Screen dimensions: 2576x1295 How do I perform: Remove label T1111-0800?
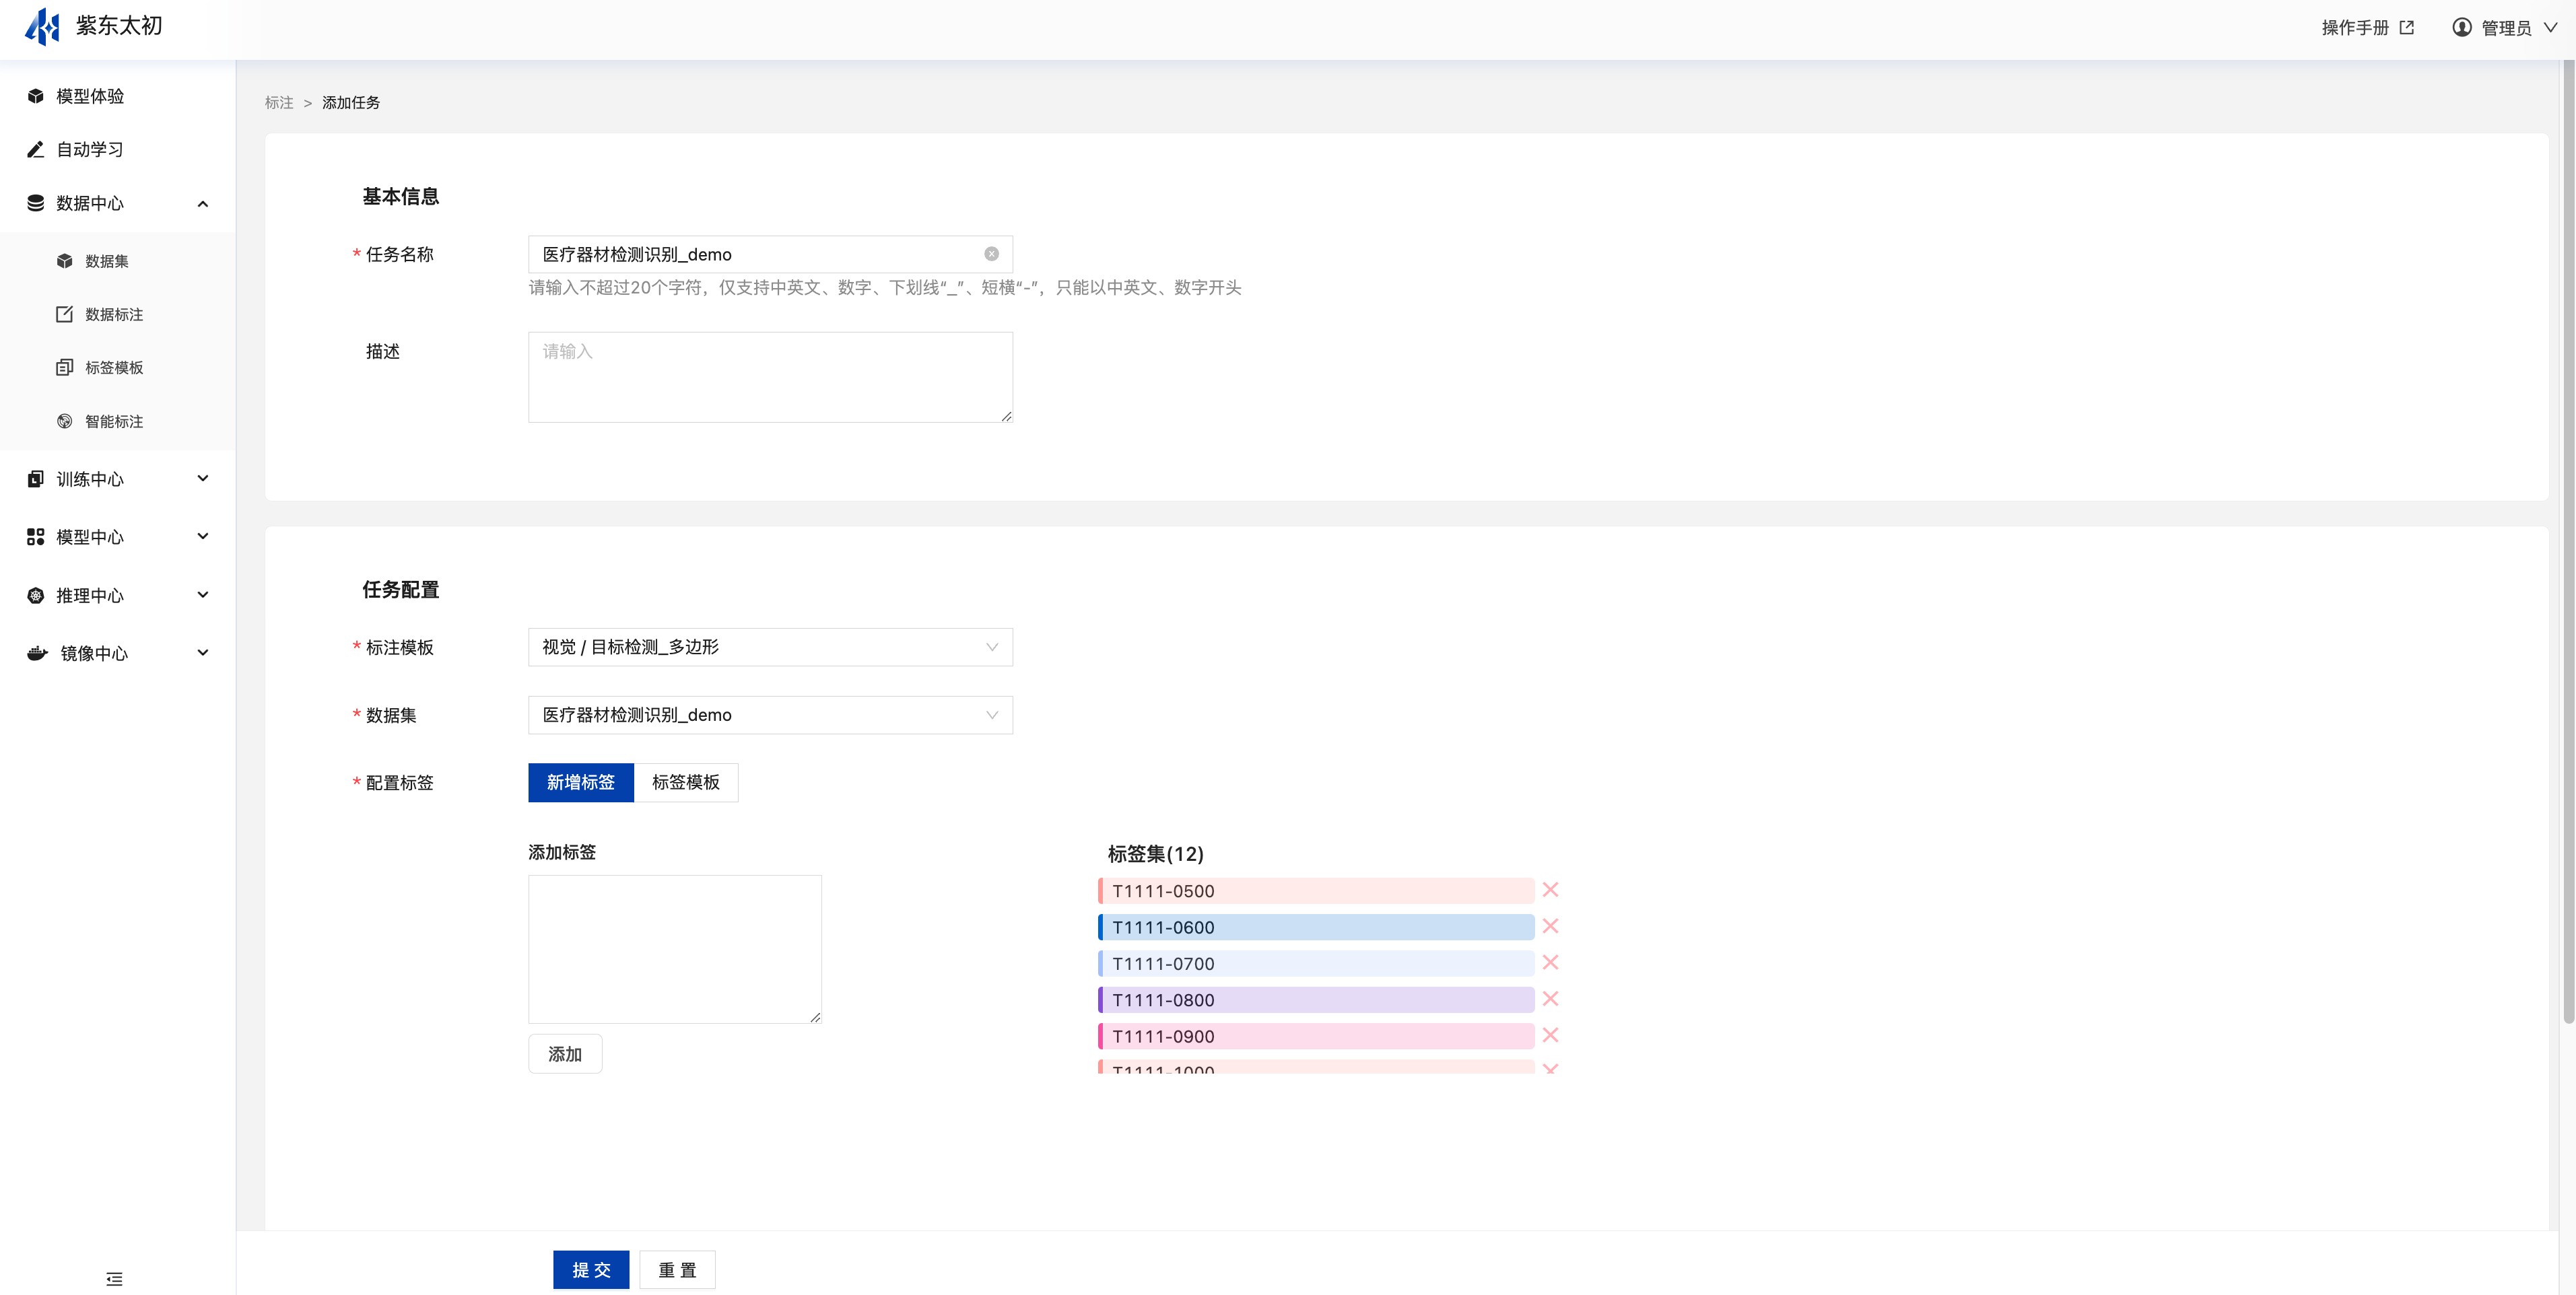[x=1550, y=998]
